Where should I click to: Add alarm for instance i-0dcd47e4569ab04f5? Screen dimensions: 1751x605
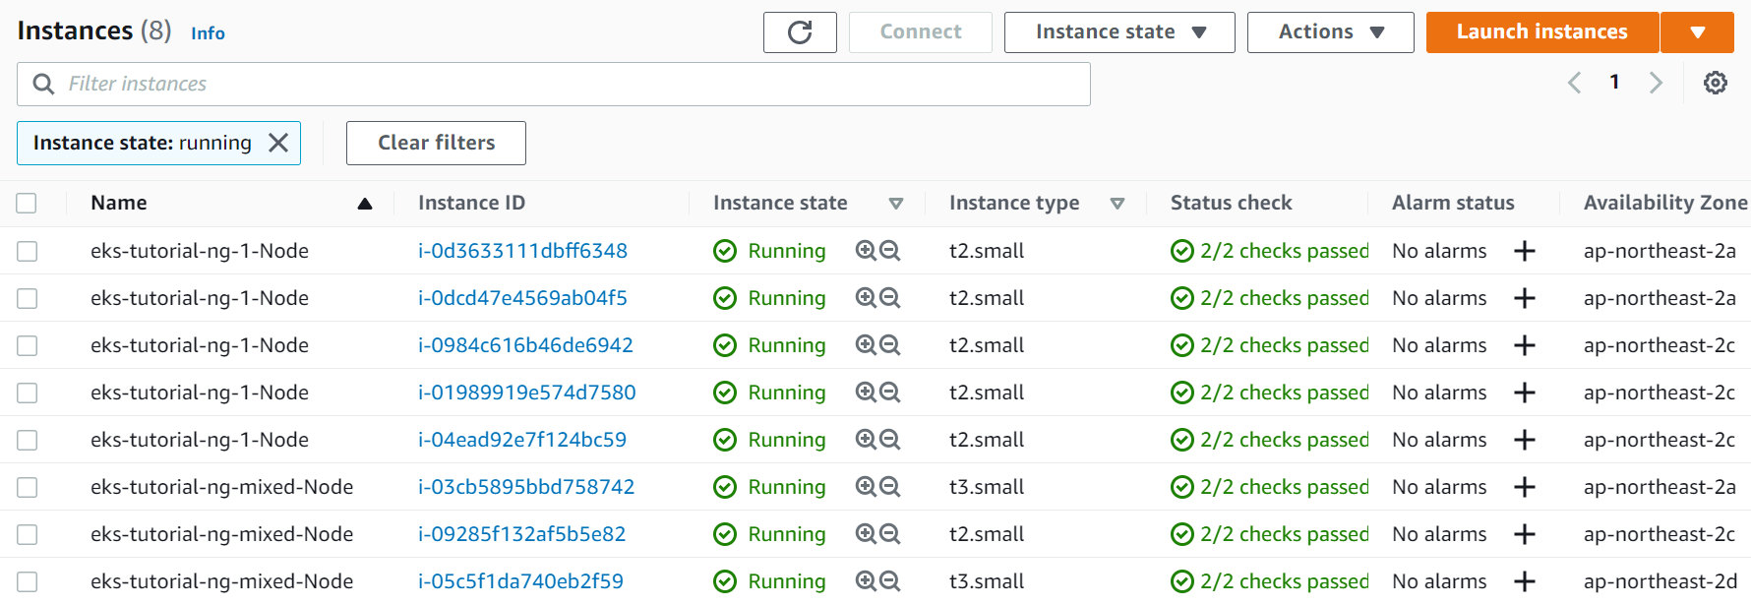tap(1525, 298)
